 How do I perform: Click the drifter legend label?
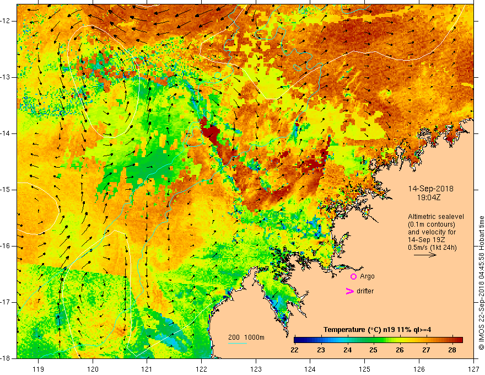[x=365, y=291]
